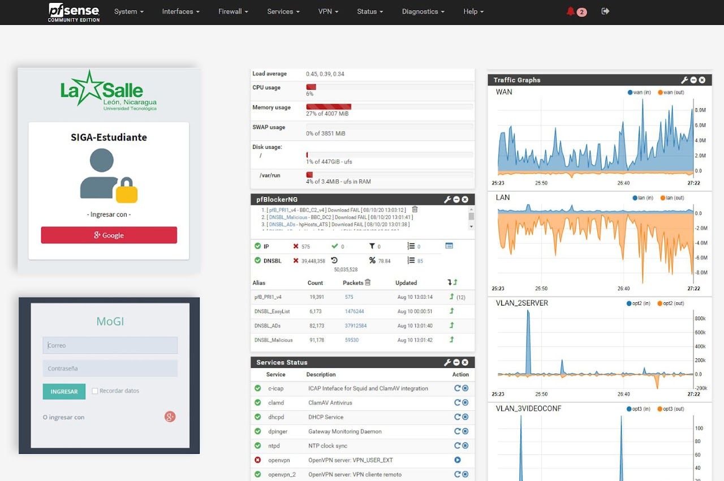Click the Google icon in MoGI login
The width and height of the screenshot is (724, 481).
170,416
